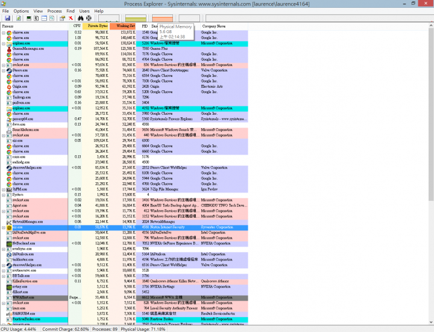The height and width of the screenshot is (332, 434).
Task: Click the steamwebhelper.exe icon with PID 2352
Action: pyautogui.click(x=9, y=168)
